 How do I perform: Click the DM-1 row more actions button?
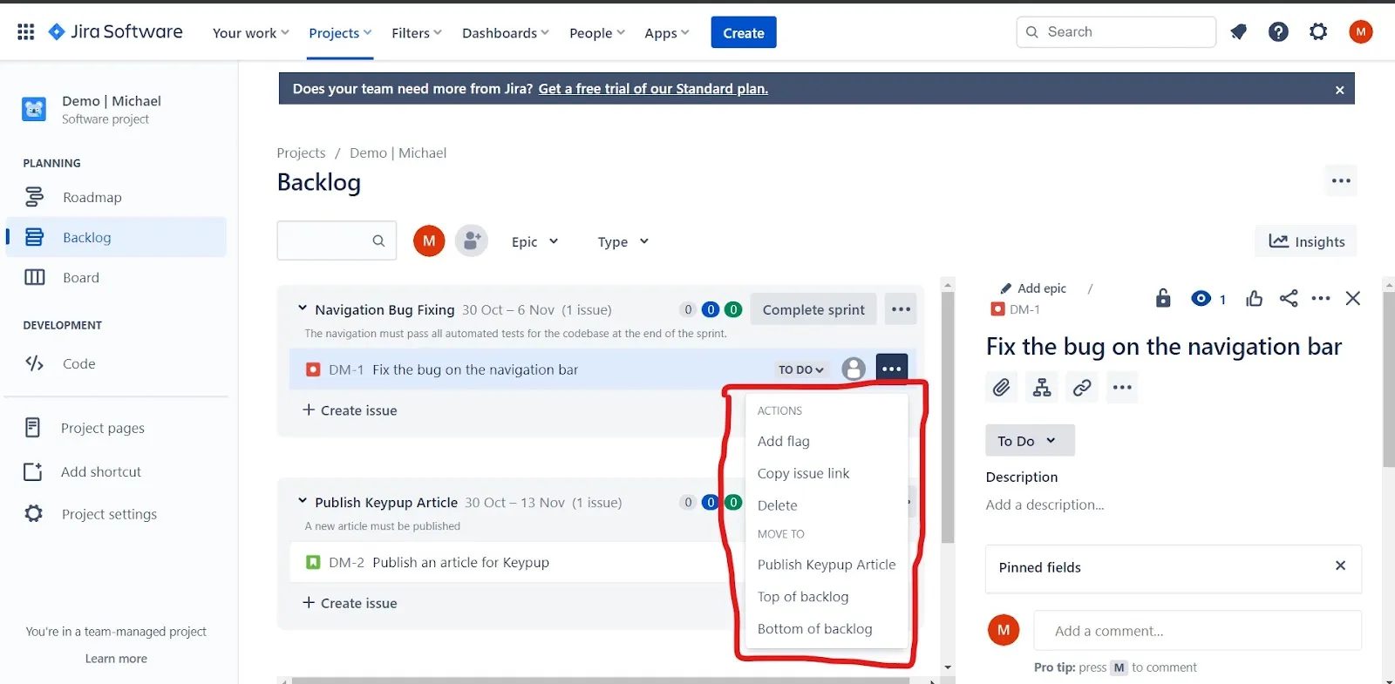point(891,369)
